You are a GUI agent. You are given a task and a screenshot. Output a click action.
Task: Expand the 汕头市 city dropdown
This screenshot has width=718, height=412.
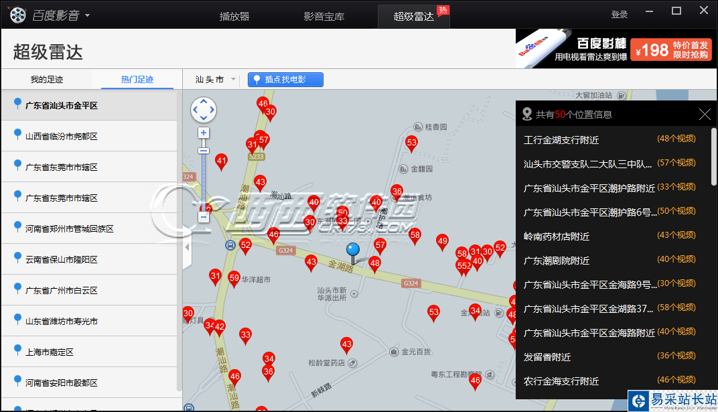click(x=215, y=80)
